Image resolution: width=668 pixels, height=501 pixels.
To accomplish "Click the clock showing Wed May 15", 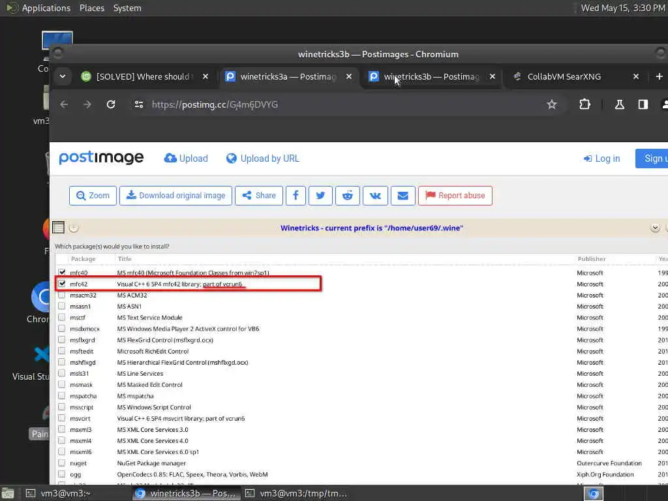I will pyautogui.click(x=623, y=8).
